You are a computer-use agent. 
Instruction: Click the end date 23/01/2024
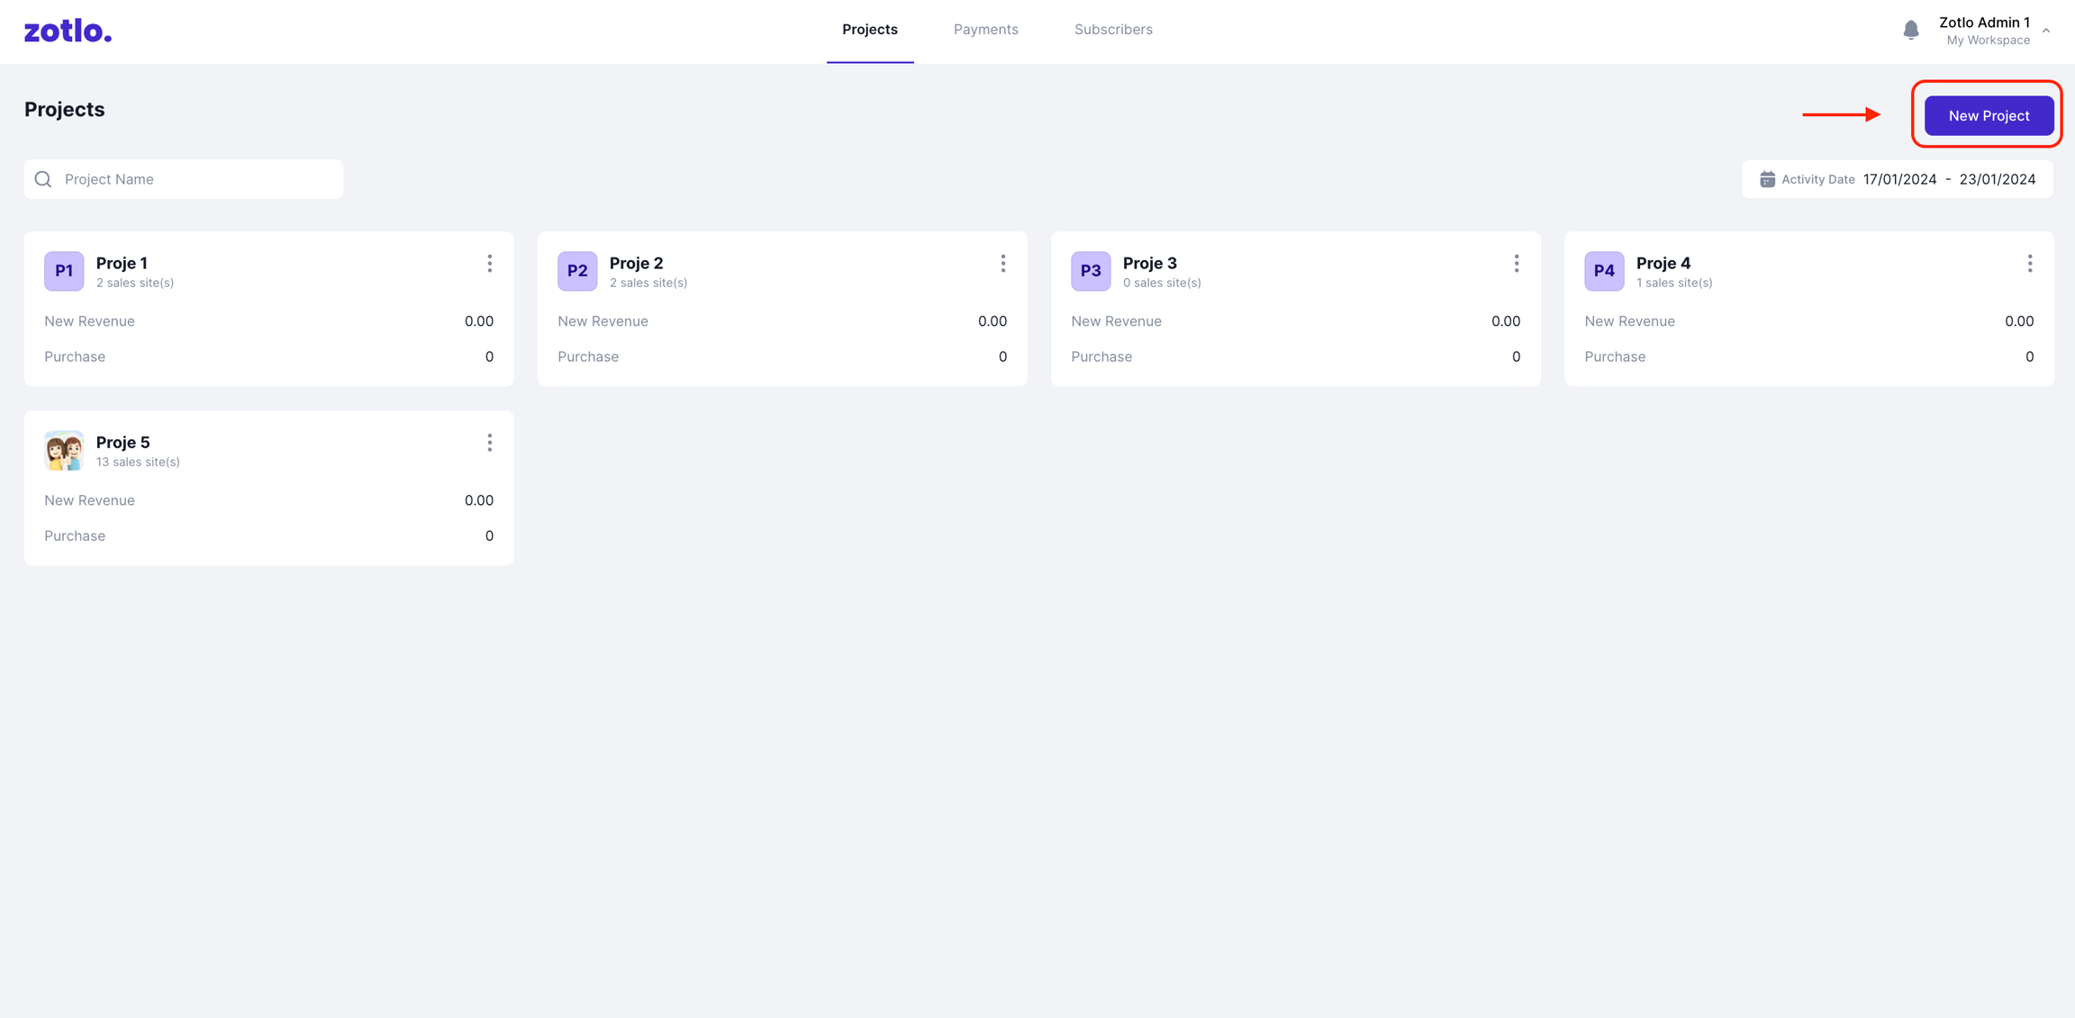(x=1997, y=179)
